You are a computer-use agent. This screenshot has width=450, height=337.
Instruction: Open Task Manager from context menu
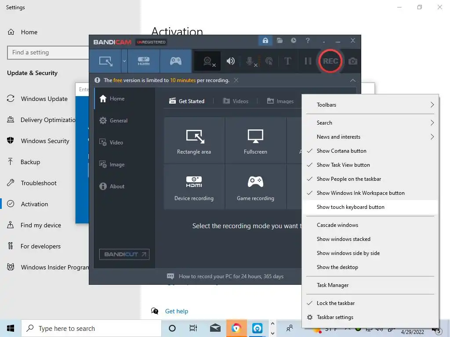[x=370, y=285]
